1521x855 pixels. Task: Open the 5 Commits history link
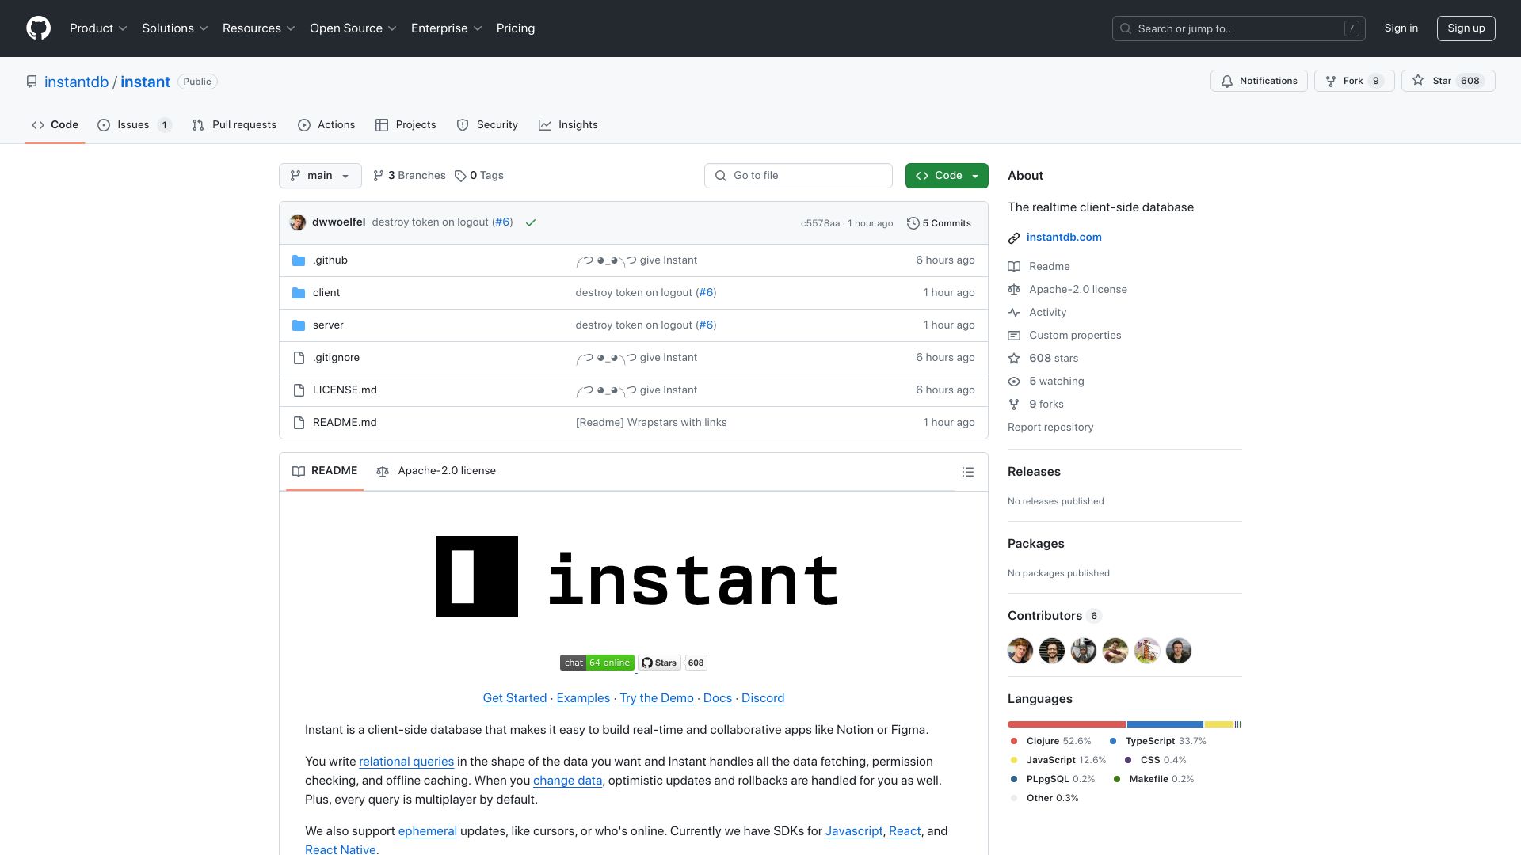939,223
